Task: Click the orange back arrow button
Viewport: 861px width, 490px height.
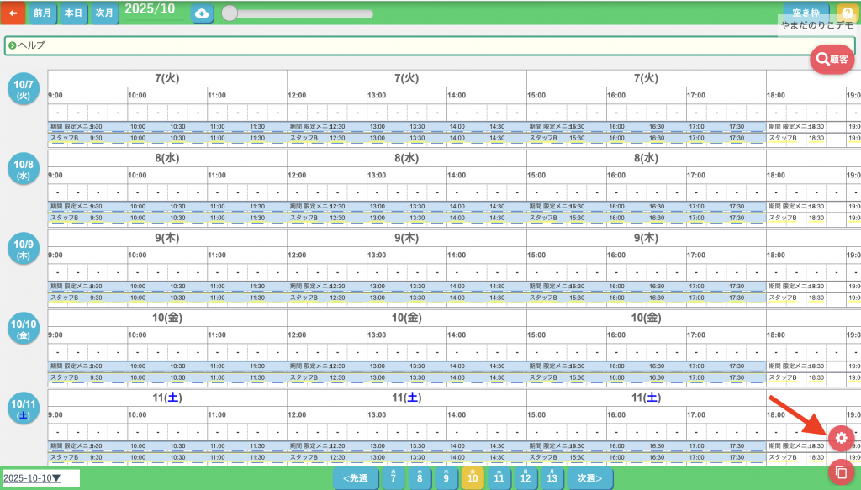Action: (13, 13)
